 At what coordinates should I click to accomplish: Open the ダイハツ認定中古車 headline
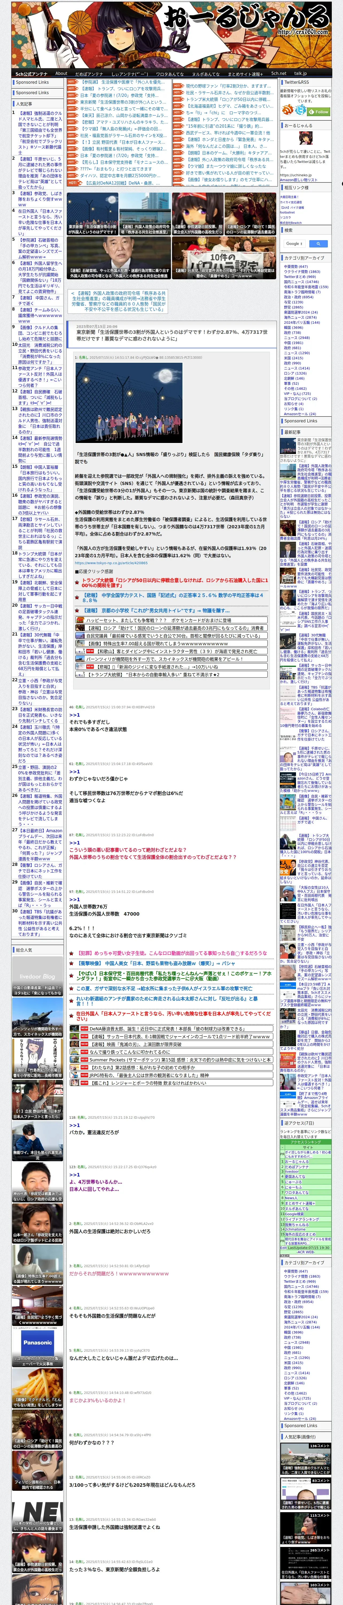pos(120,176)
